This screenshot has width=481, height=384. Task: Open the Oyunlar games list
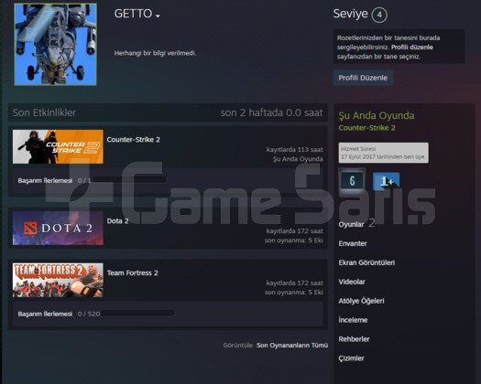pyautogui.click(x=351, y=225)
